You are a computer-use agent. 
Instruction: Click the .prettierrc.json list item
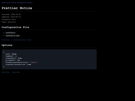click(x=12, y=36)
